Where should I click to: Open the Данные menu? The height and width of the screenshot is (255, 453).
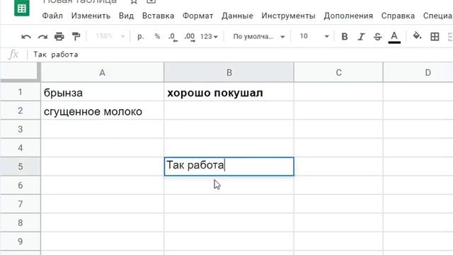click(x=237, y=16)
